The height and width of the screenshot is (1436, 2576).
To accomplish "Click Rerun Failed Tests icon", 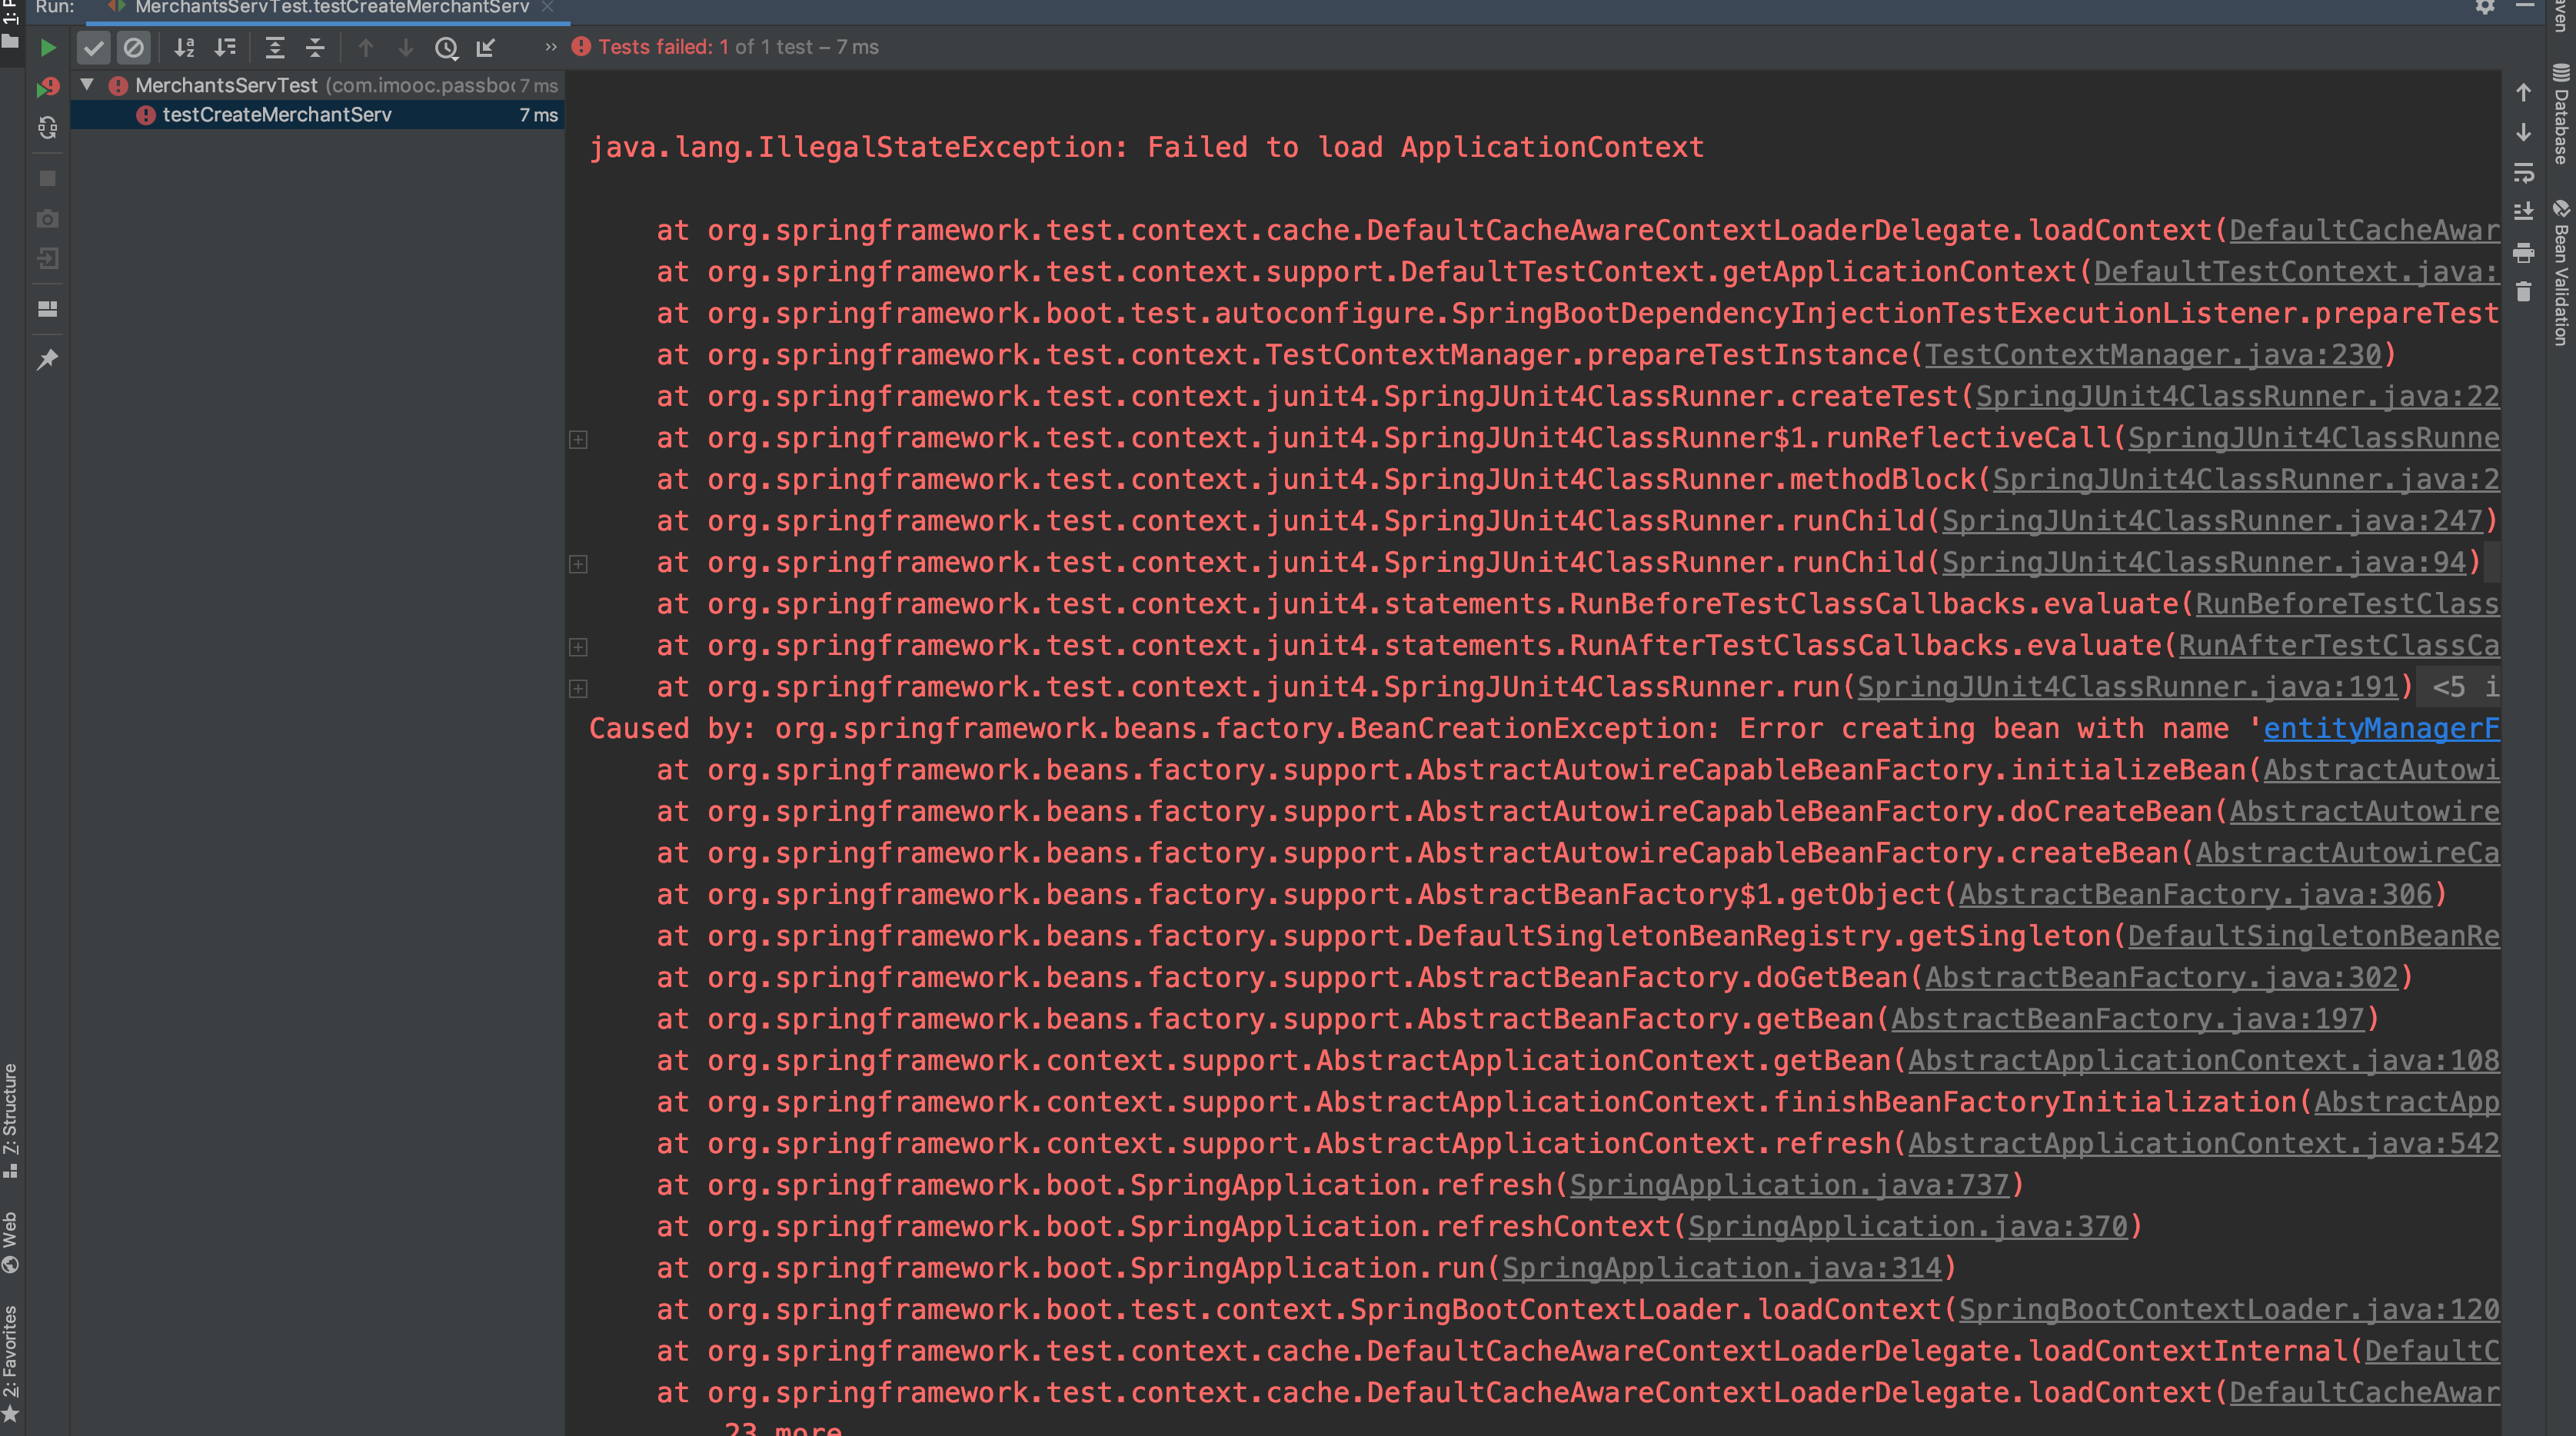I will tap(47, 88).
